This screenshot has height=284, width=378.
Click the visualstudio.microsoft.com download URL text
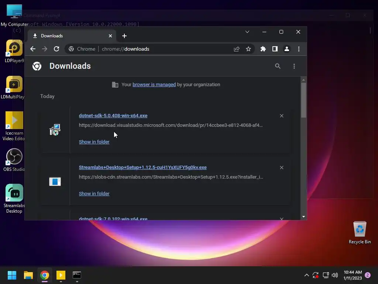(171, 125)
